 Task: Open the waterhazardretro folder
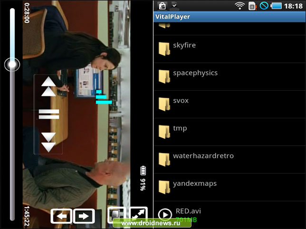point(229,160)
